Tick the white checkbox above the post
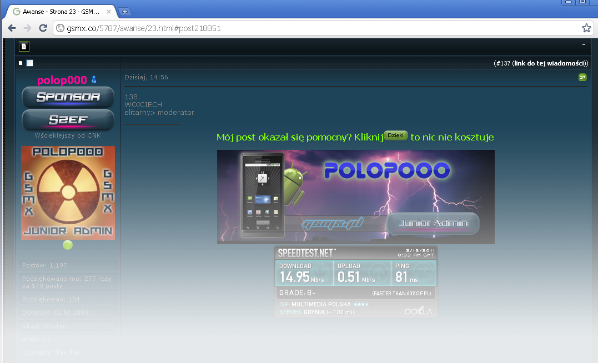Viewport: 598px width, 363px height. coord(29,63)
